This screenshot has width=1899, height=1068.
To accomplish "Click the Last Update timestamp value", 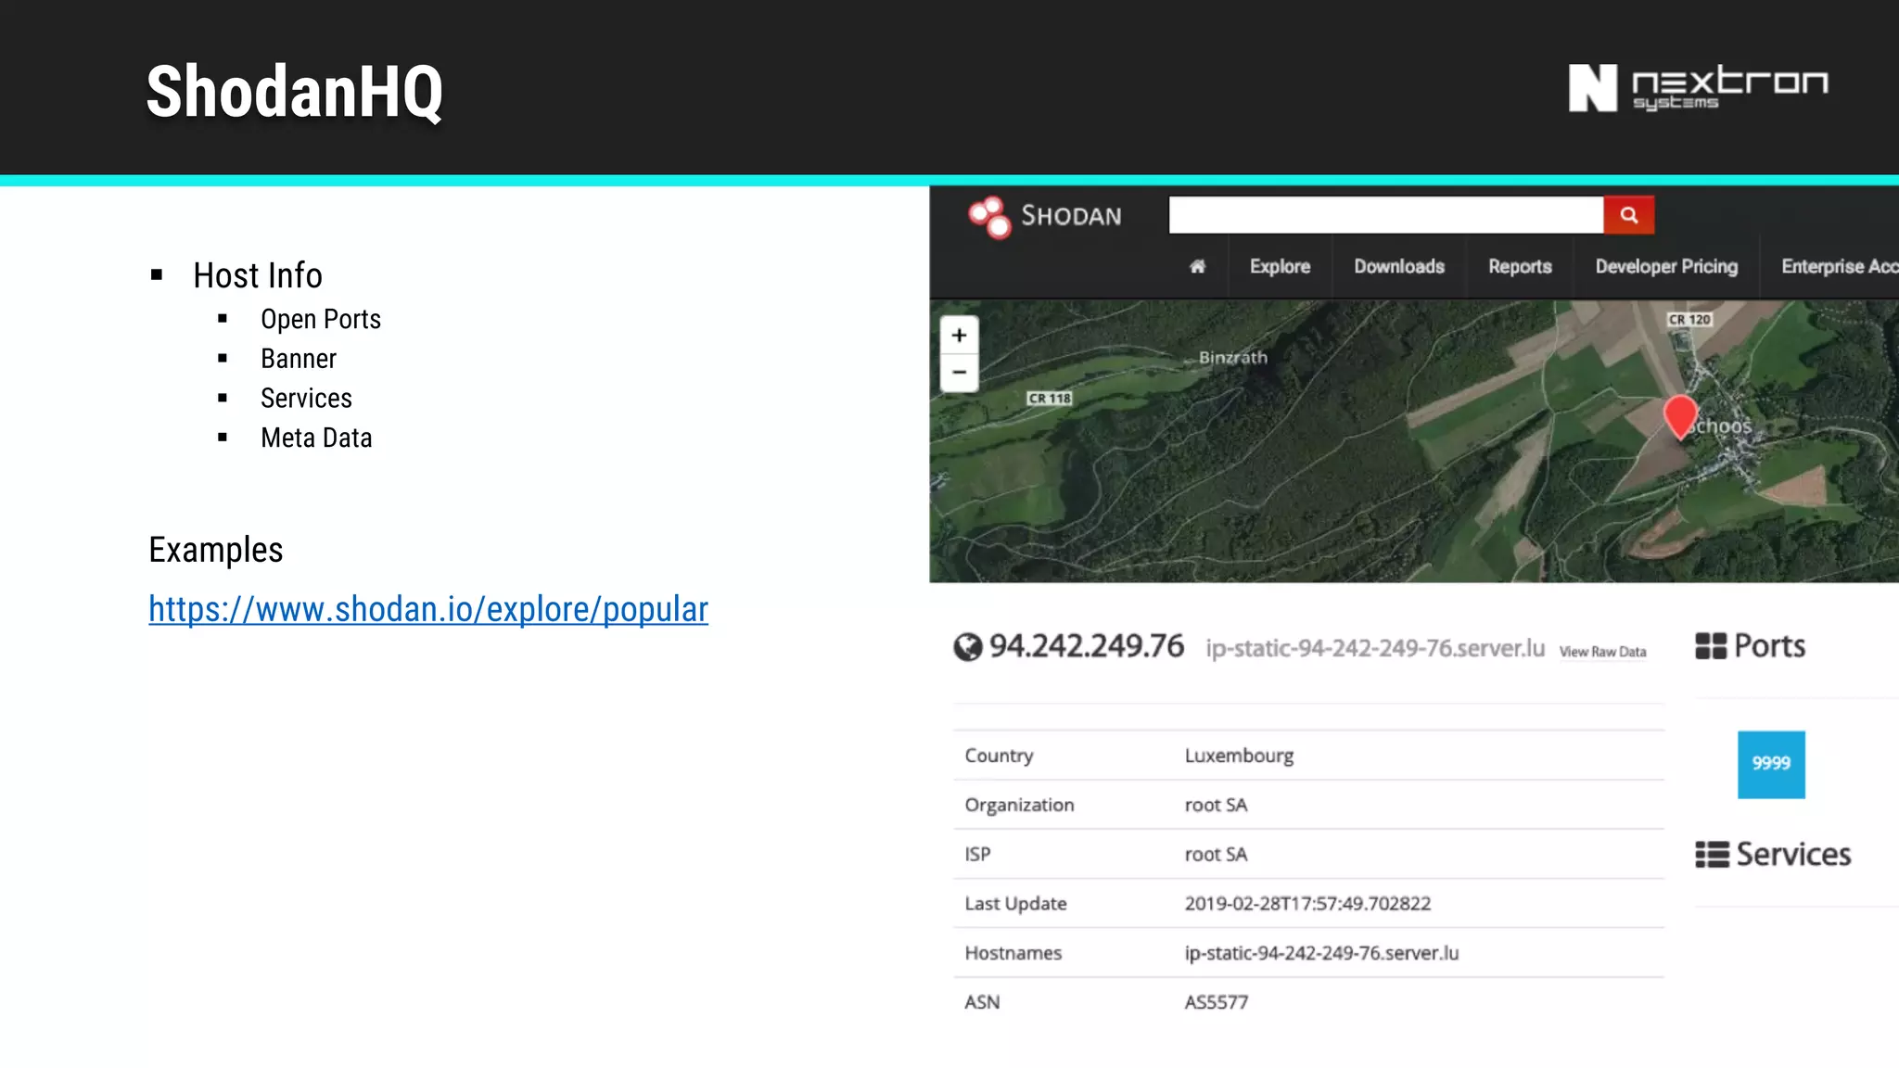I will pos(1307,903).
